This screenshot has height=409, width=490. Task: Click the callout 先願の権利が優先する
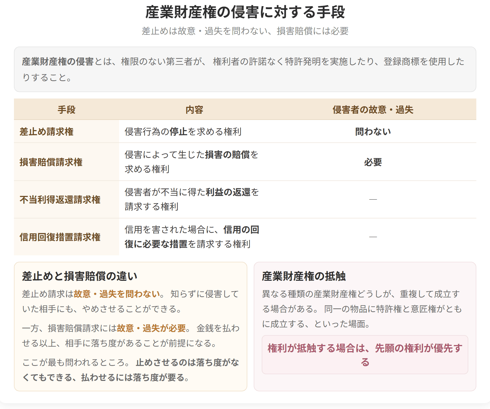(365, 355)
